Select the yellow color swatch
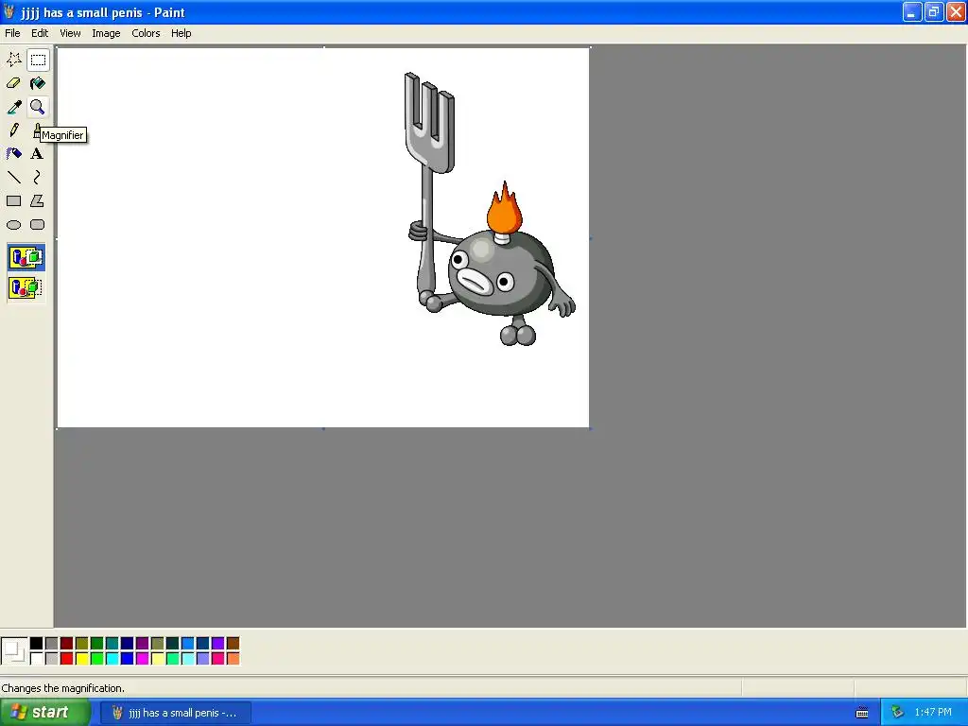Viewport: 968px width, 726px height. point(81,659)
